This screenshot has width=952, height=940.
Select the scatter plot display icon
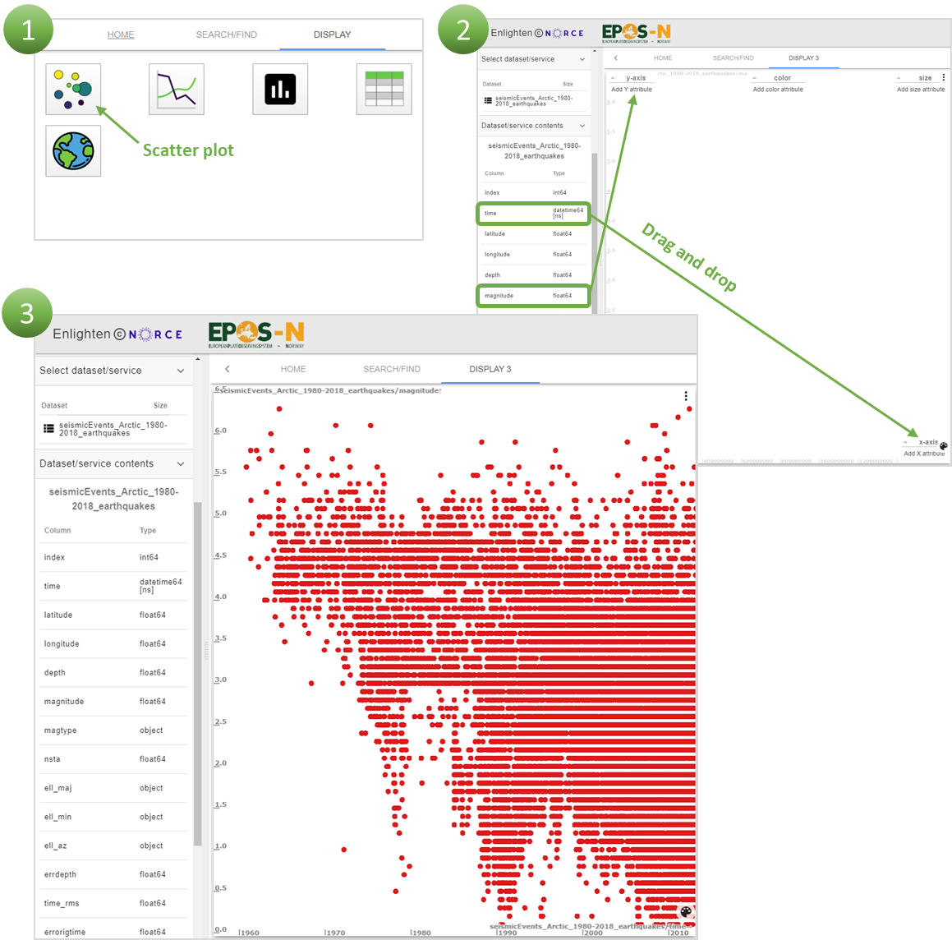[73, 90]
